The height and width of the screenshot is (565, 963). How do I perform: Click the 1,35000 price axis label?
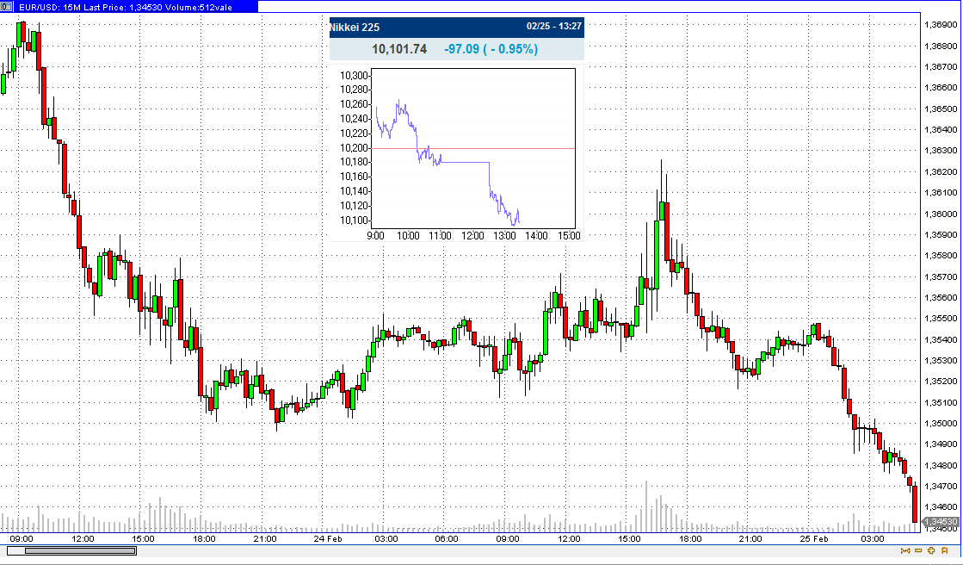(941, 423)
